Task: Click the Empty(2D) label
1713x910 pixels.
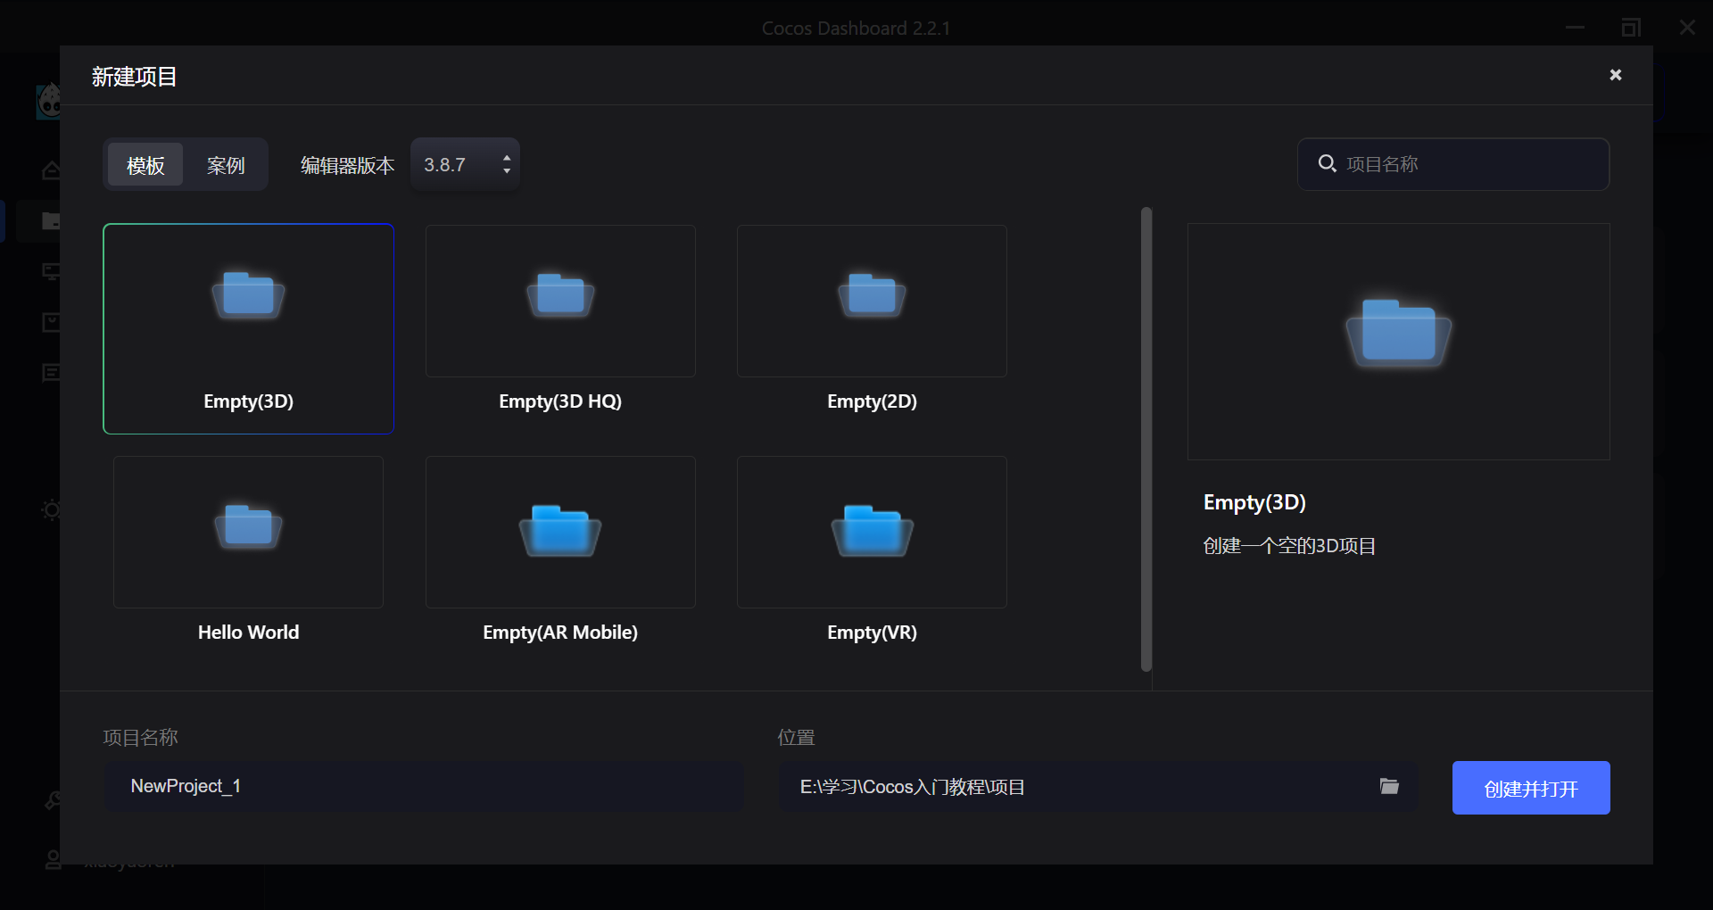Action: pos(872,401)
